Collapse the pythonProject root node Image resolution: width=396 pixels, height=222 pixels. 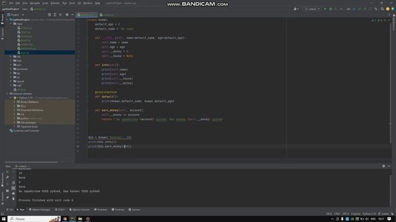[7, 20]
